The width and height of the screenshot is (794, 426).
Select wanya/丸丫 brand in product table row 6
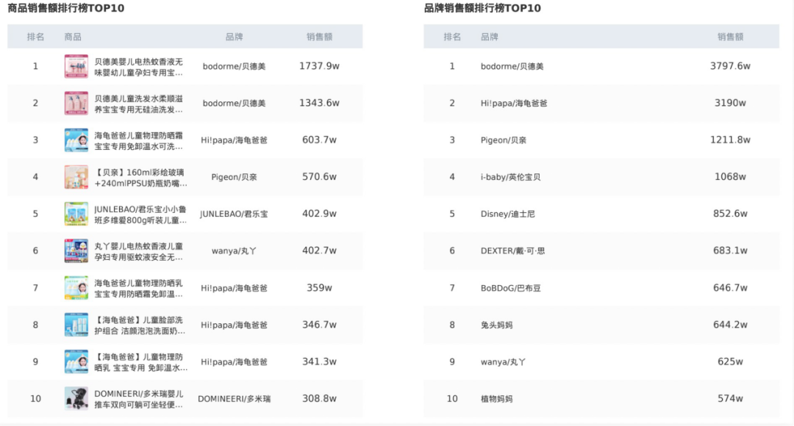coord(234,250)
